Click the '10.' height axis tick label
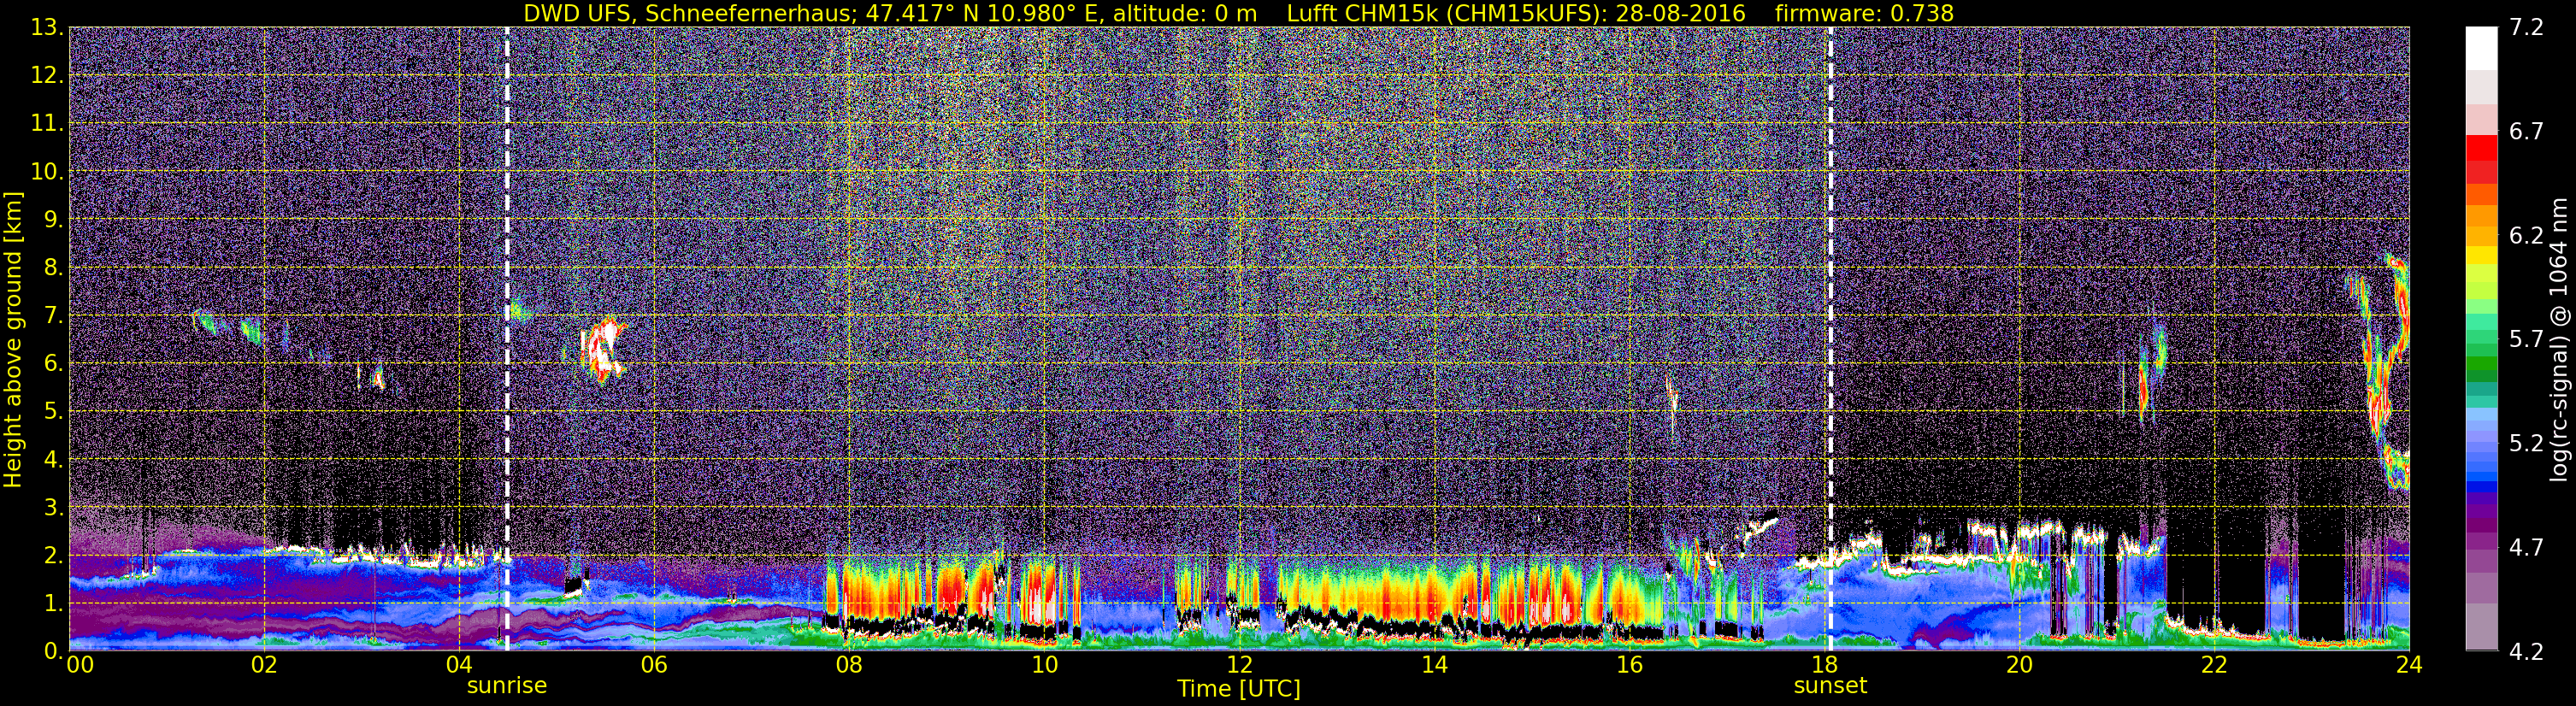This screenshot has height=706, width=2576. 47,171
